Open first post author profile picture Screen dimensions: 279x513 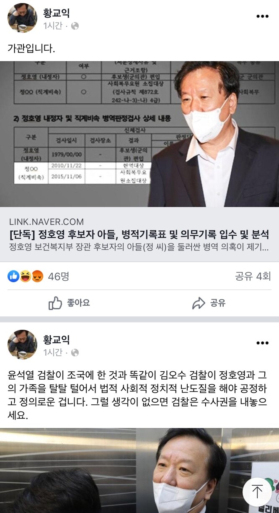pyautogui.click(x=22, y=18)
